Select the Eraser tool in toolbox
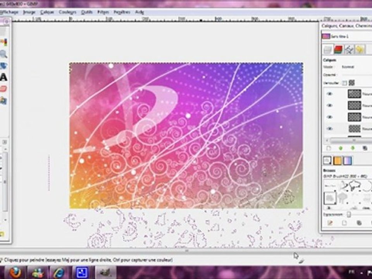372x279 pixels. click(x=3, y=89)
